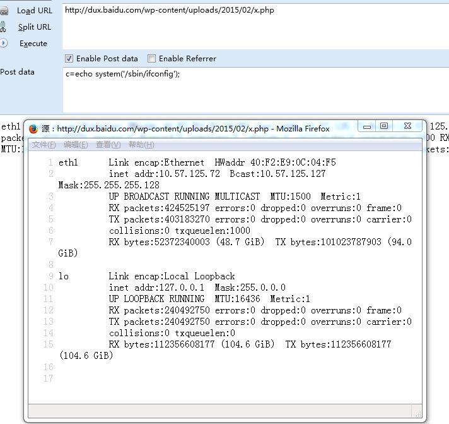
Task: Click into the URL input field
Action: [x=255, y=27]
